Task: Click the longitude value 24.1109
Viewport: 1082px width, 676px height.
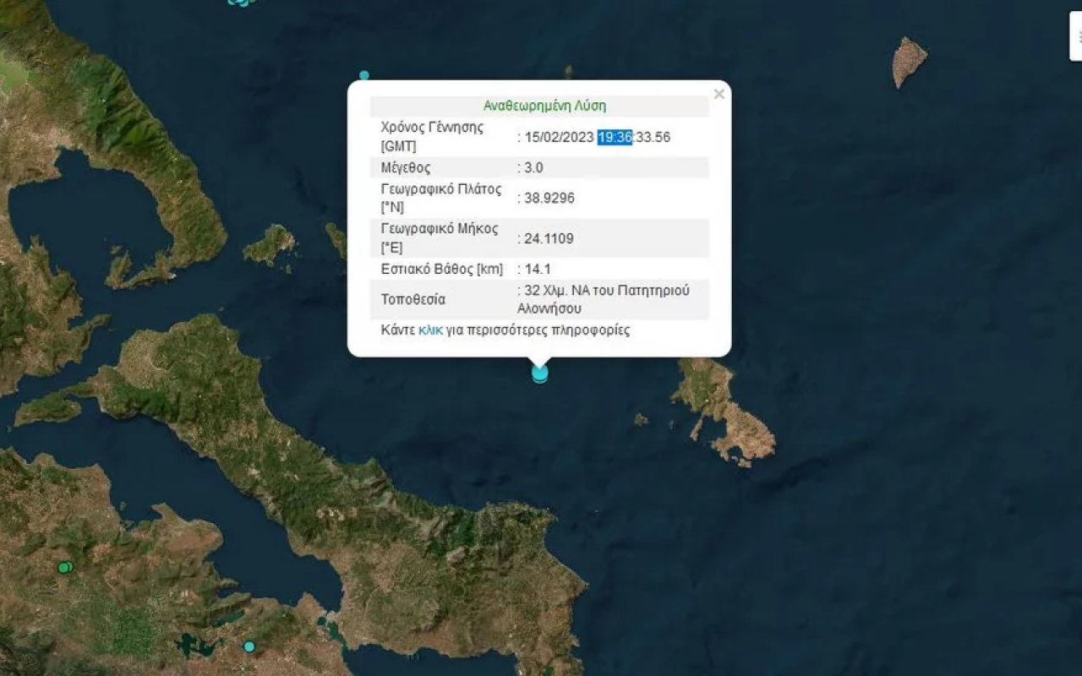Action: pyautogui.click(x=549, y=238)
